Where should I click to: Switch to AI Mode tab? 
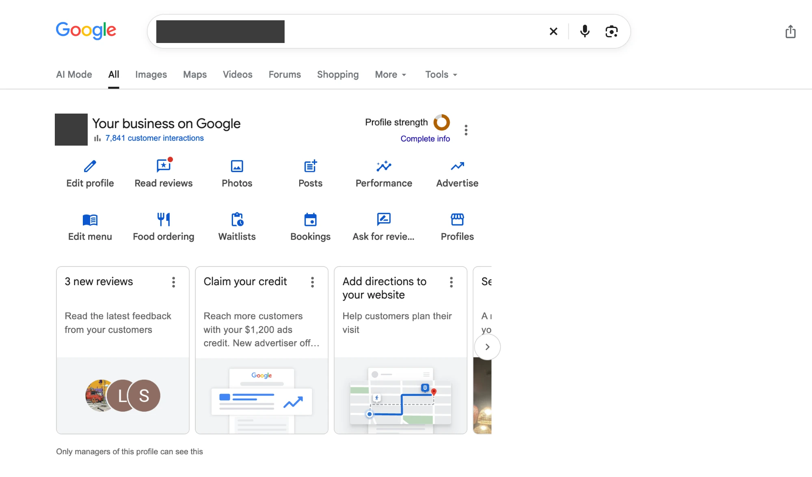tap(74, 75)
